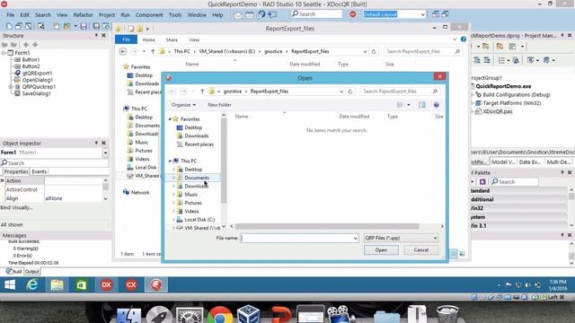
Task: Open Internet Explorer from taskbar
Action: [32, 284]
